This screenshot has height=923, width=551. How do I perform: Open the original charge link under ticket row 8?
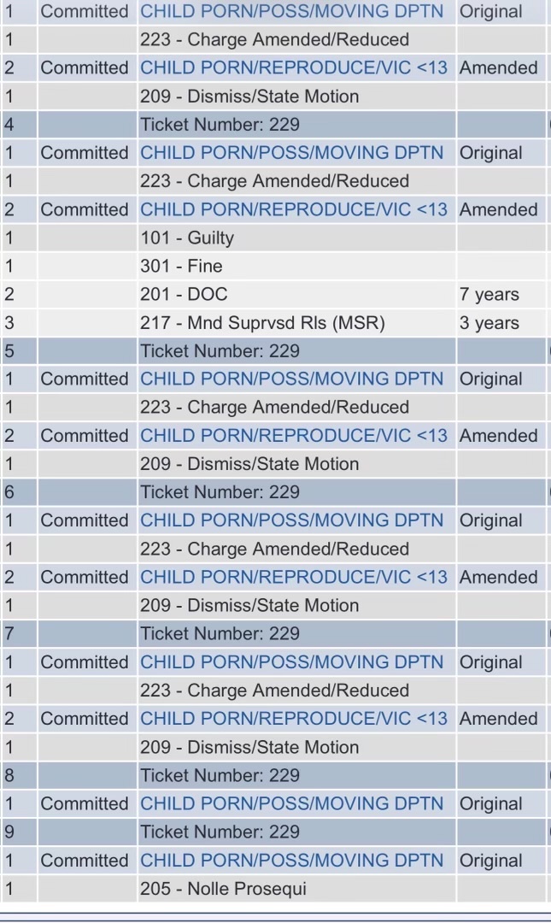coord(292,803)
